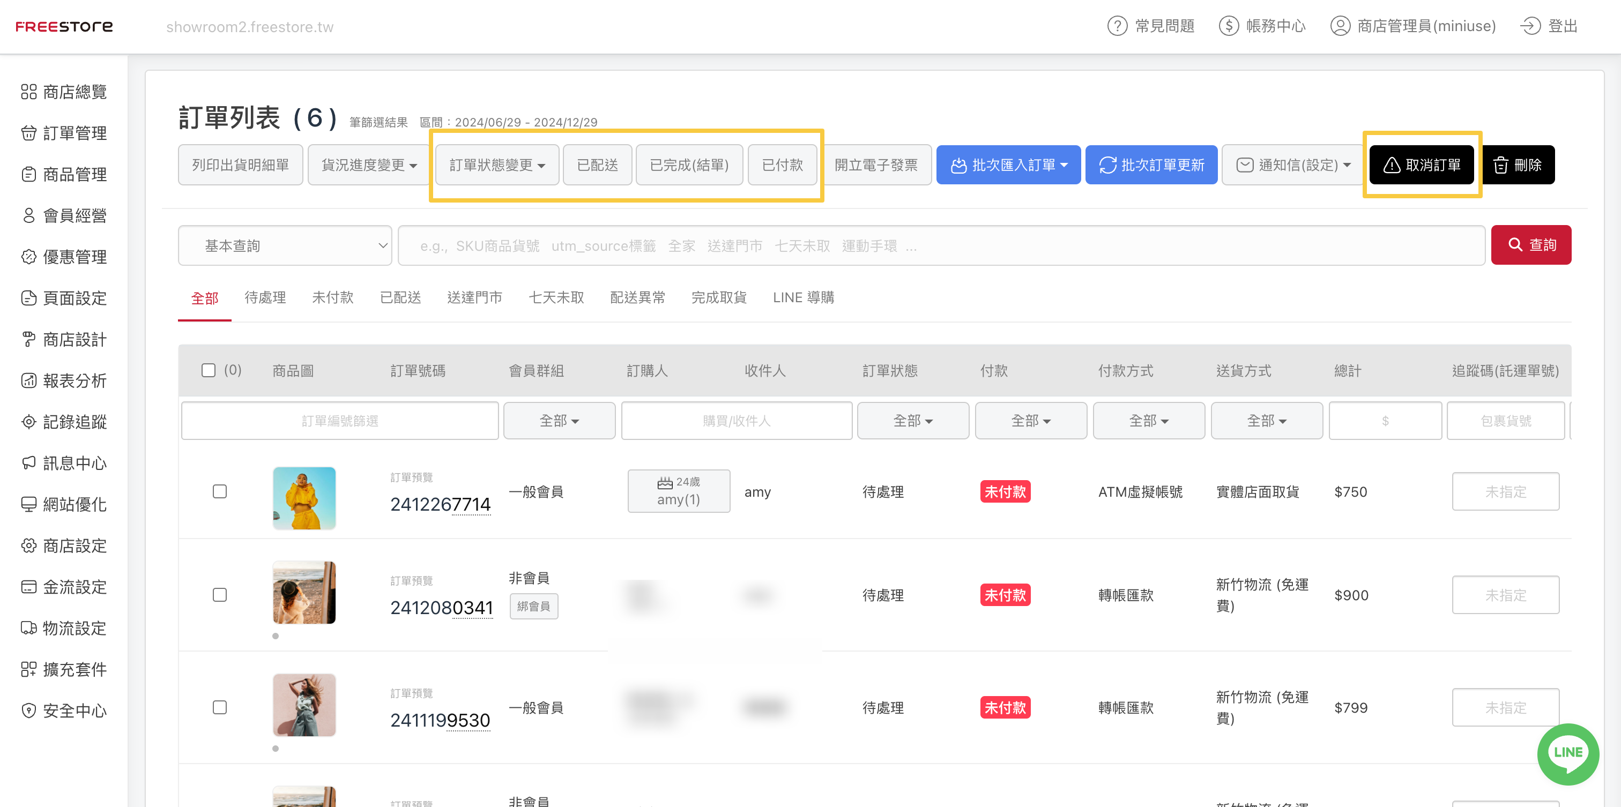Toggle the select-all orders checkbox in header
Viewport: 1621px width, 807px height.
coord(209,370)
